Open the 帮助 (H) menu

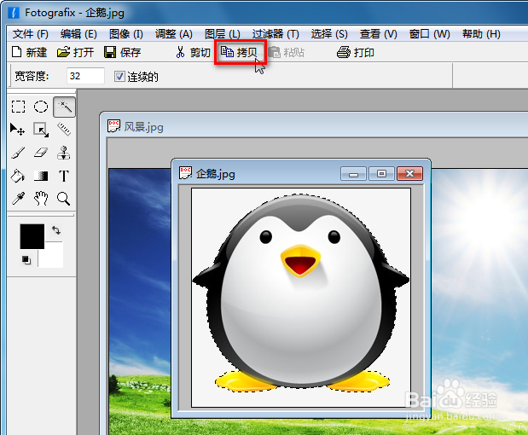pyautogui.click(x=481, y=34)
